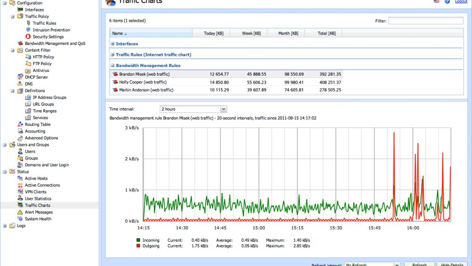Screen dimensions: 472x266
Task: Click the green Incoming legend swatch
Action: [x=138, y=240]
